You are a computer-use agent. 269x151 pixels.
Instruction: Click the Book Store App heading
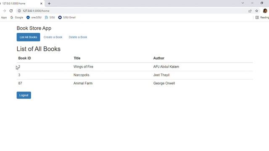point(34,28)
